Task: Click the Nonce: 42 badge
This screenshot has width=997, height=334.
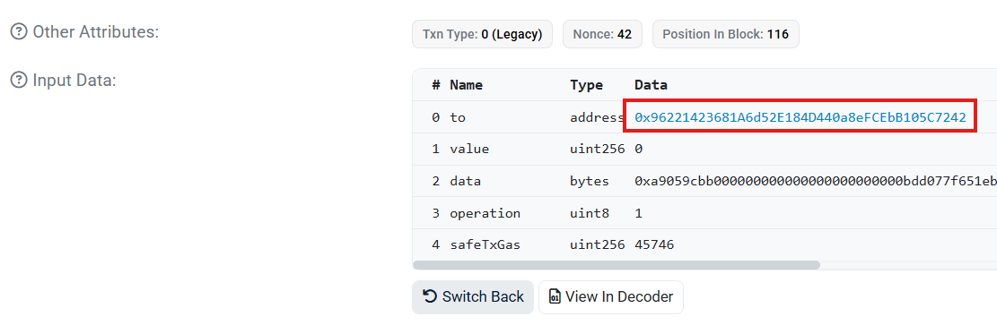Action: pos(602,34)
